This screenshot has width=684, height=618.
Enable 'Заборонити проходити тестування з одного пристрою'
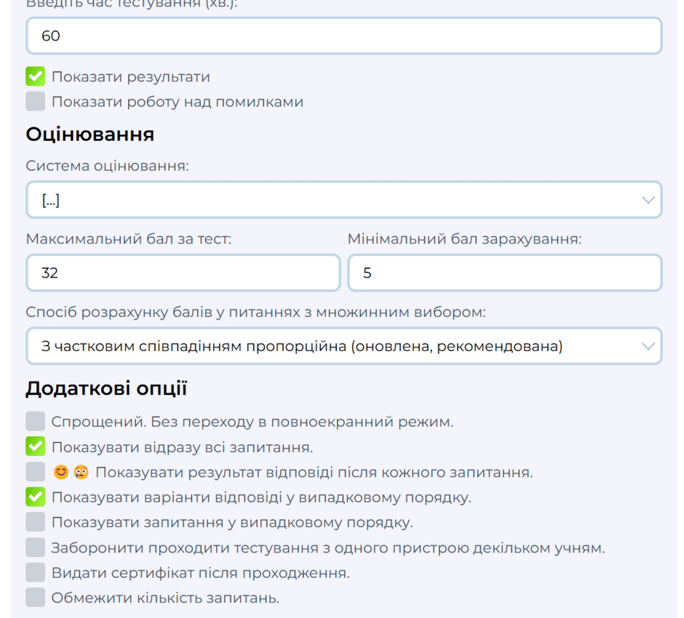click(x=36, y=547)
